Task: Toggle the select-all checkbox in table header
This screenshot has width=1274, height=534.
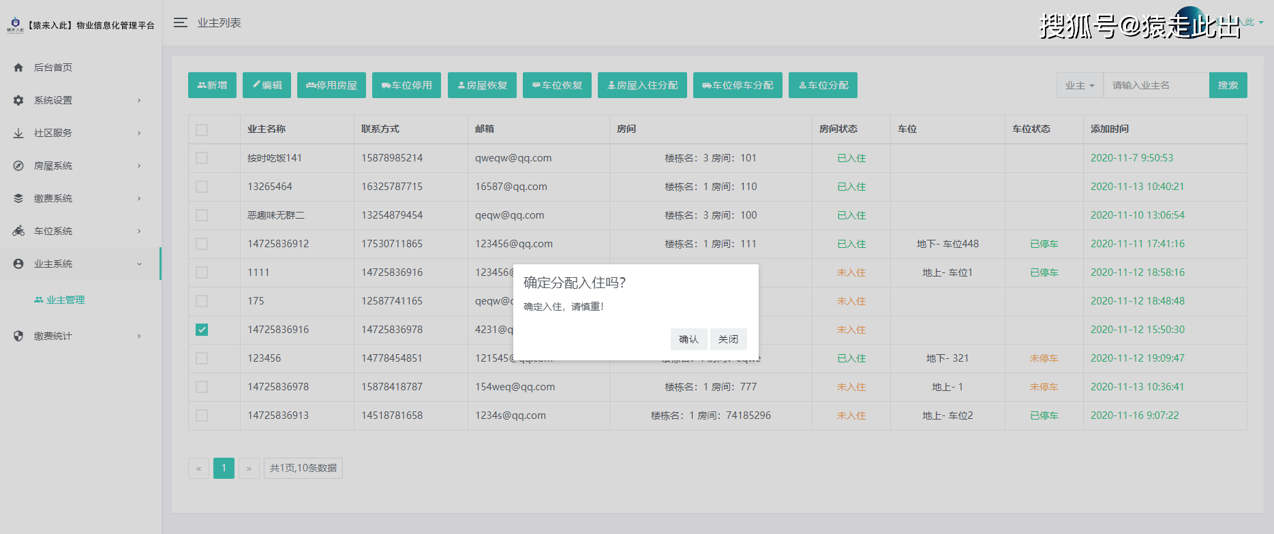Action: [x=202, y=129]
